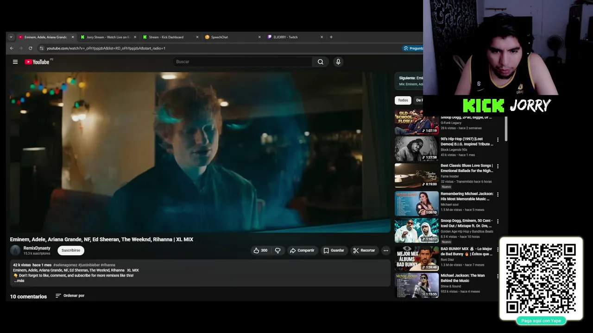The width and height of the screenshot is (593, 333).
Task: Save video with Guardar button
Action: [334, 250]
